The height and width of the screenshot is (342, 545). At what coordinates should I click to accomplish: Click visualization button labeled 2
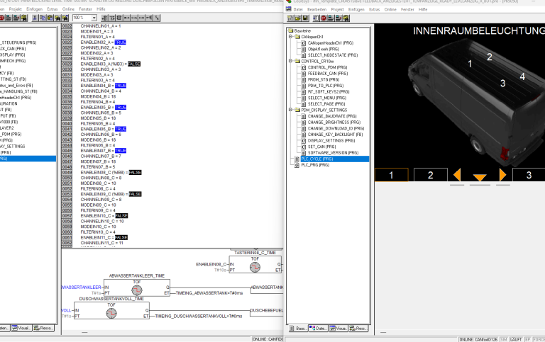(430, 175)
